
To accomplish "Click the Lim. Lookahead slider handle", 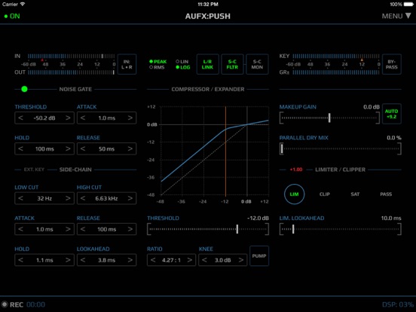I will tap(293, 229).
